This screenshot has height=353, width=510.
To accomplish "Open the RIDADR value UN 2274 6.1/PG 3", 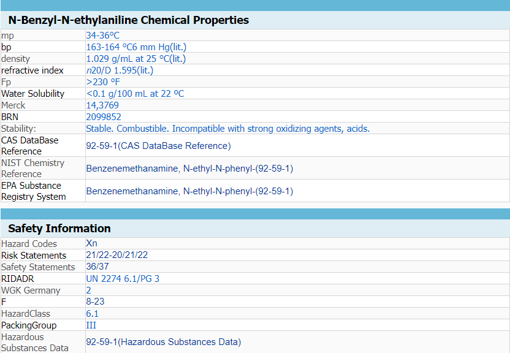I will (123, 278).
